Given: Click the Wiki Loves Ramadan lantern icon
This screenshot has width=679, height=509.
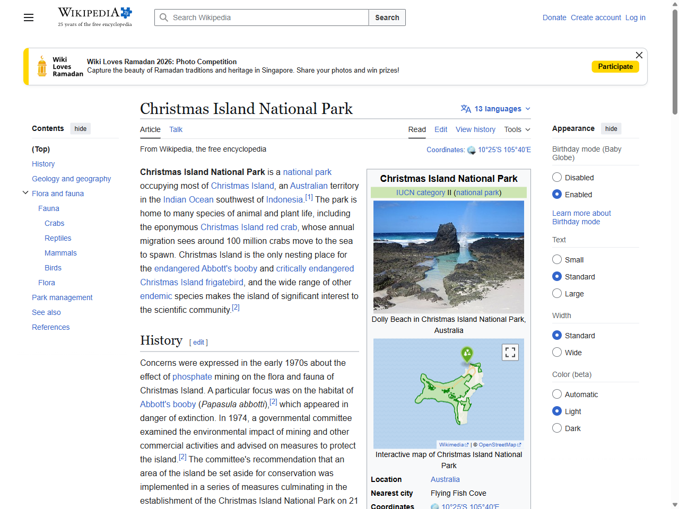Looking at the screenshot, I should pyautogui.click(x=41, y=66).
